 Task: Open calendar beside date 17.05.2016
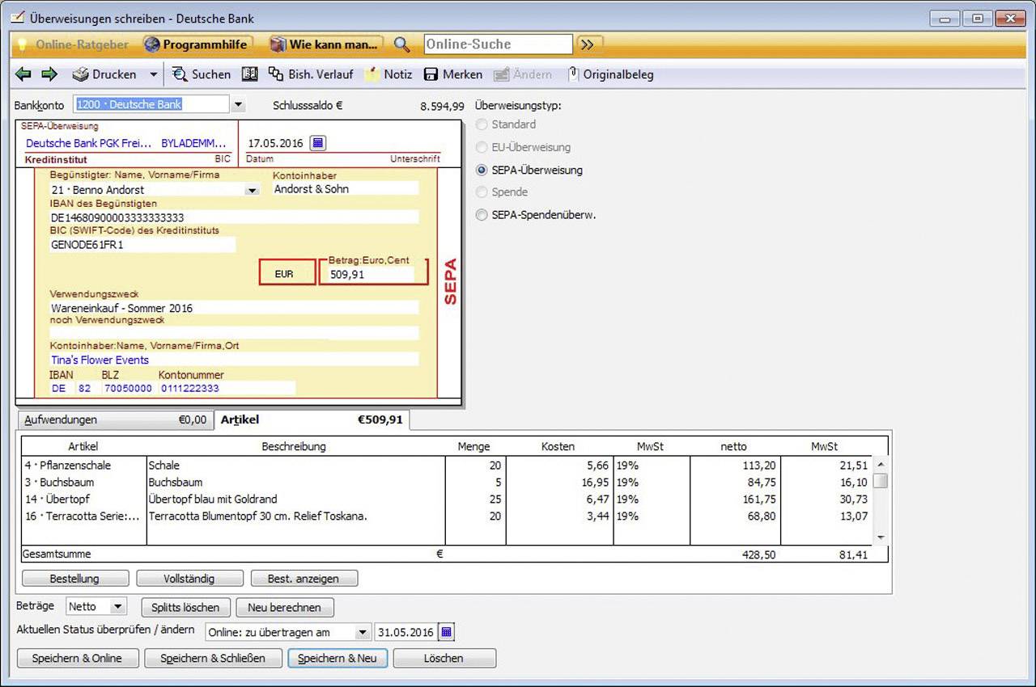[x=318, y=143]
